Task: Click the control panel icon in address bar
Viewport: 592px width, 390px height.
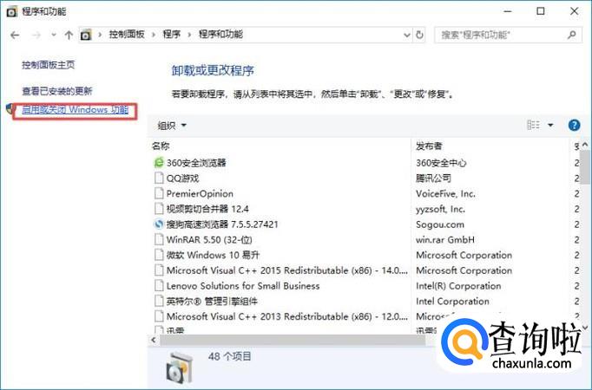Action: point(86,35)
